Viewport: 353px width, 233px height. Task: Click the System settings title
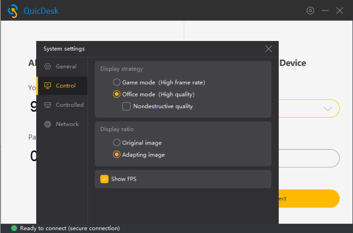point(64,49)
